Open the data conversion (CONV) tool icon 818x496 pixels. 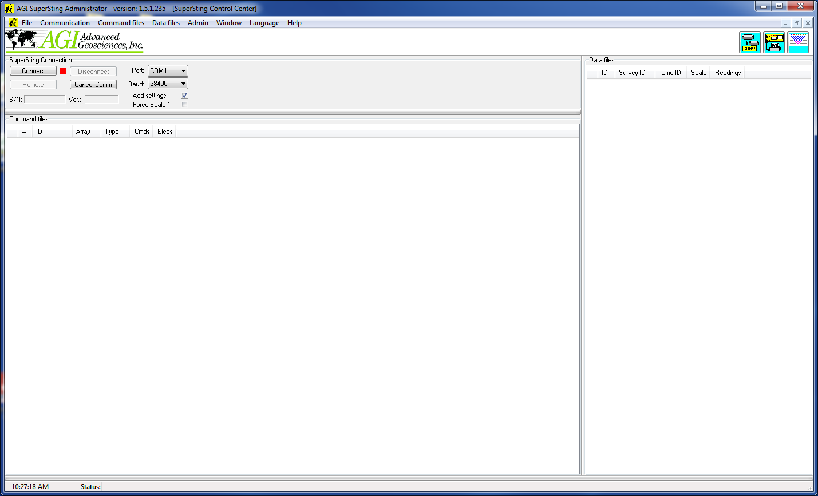(749, 42)
